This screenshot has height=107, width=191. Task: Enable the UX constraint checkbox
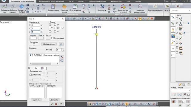coord(55,24)
